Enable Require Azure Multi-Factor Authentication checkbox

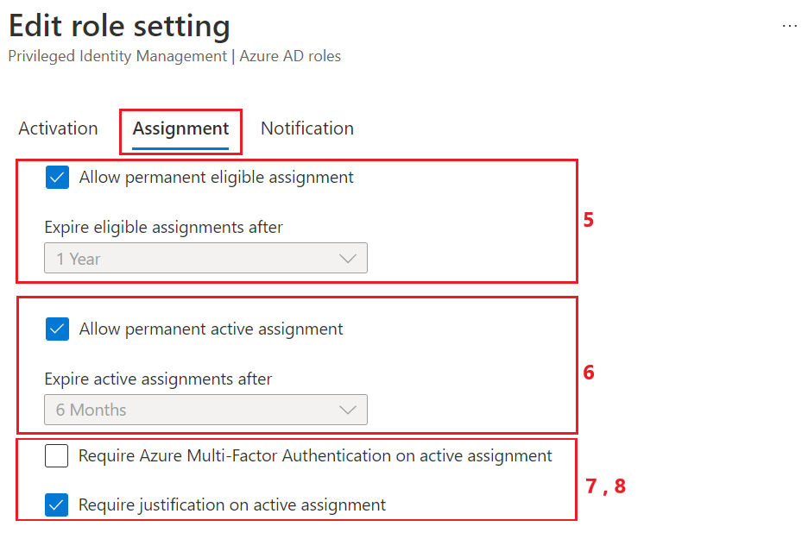pyautogui.click(x=57, y=456)
